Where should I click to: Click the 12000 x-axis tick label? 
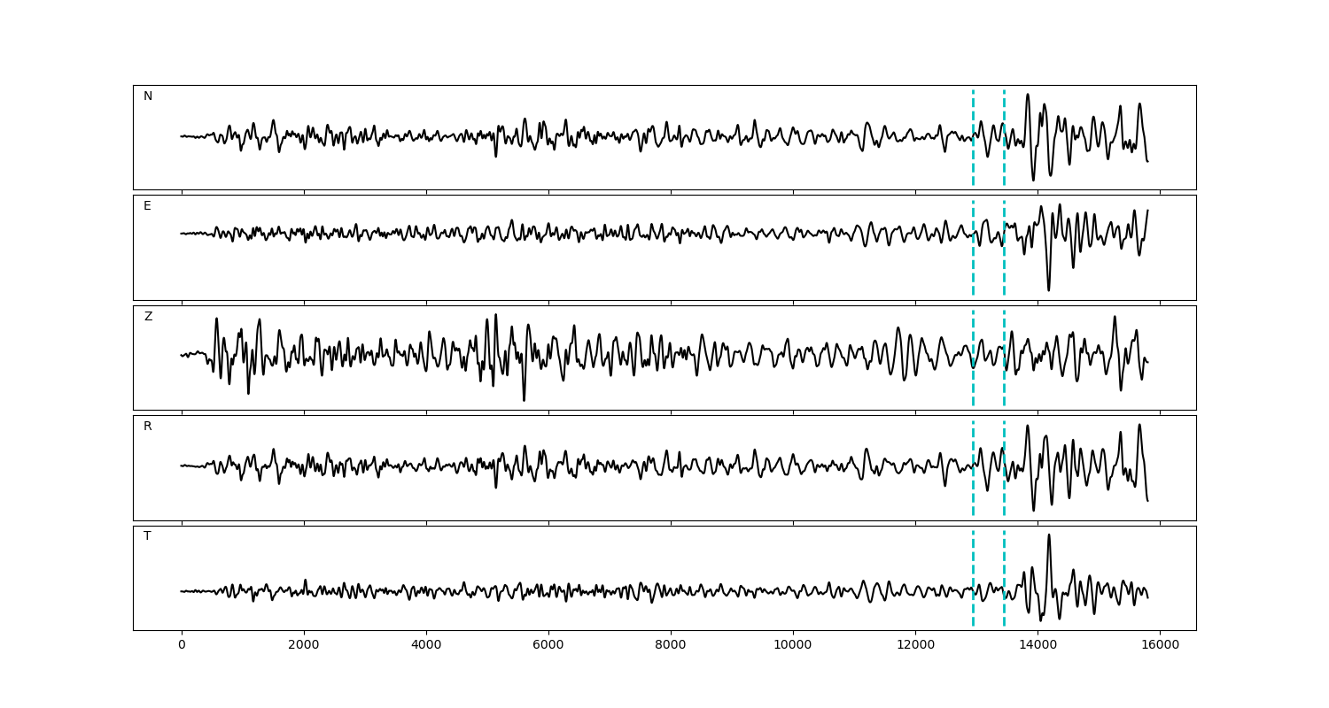tap(915, 646)
